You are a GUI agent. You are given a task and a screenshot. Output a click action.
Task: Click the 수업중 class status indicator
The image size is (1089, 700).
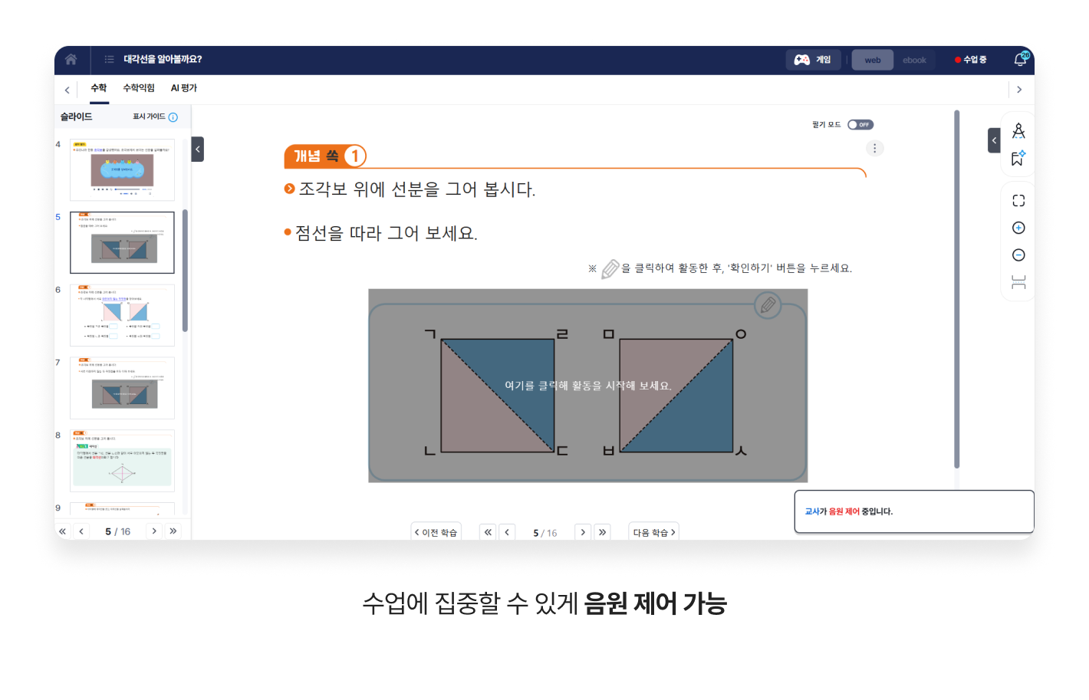(x=971, y=60)
